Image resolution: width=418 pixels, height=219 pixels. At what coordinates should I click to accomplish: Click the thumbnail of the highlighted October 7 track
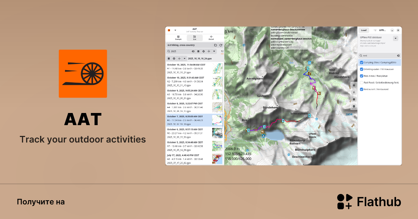point(217,120)
